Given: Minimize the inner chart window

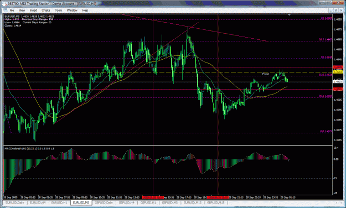Looking at the screenshot, I should pyautogui.click(x=331, y=10).
